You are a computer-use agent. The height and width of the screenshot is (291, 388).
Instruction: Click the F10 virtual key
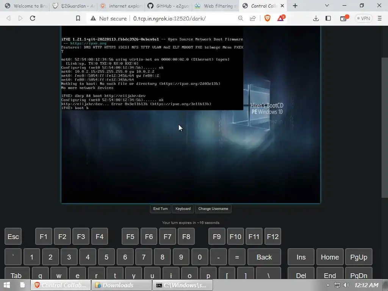pos(235,236)
